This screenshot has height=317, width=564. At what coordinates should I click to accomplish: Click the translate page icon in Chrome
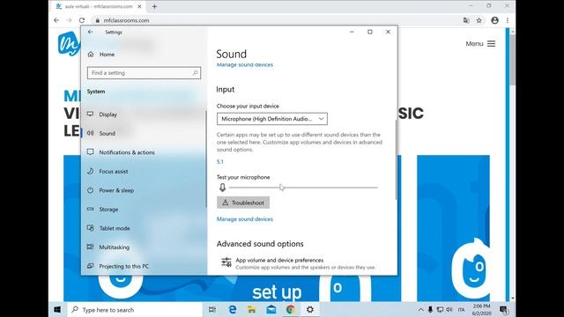pos(466,20)
